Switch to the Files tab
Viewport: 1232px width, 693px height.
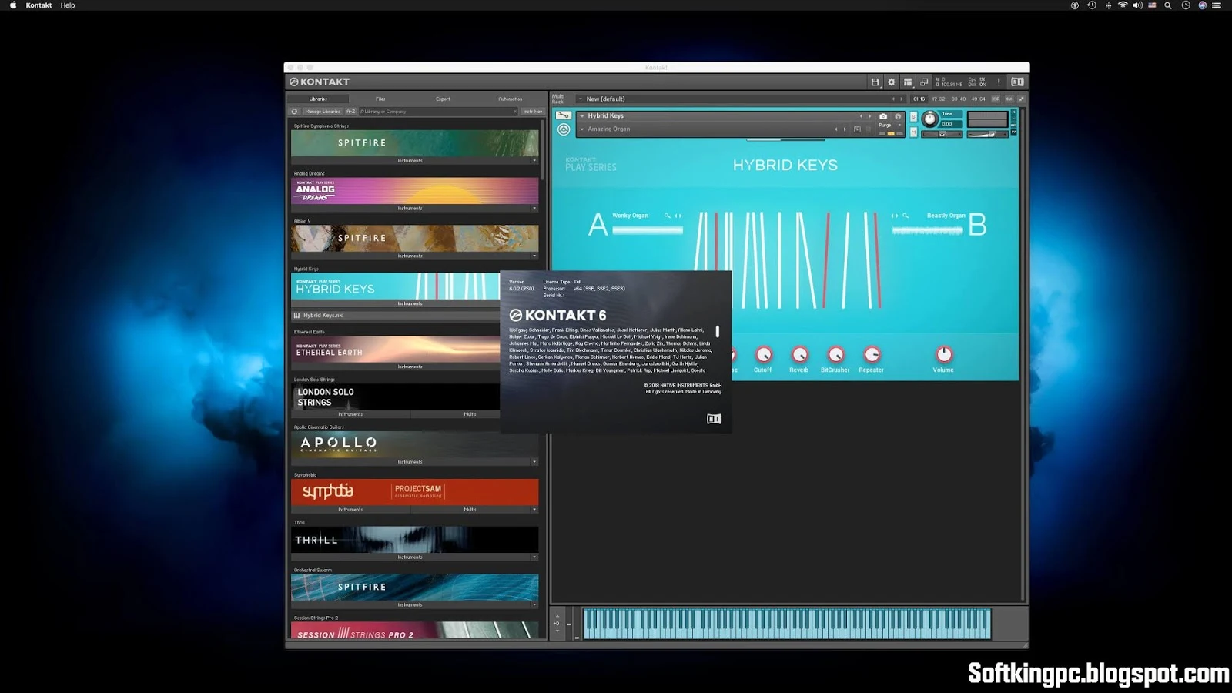380,99
